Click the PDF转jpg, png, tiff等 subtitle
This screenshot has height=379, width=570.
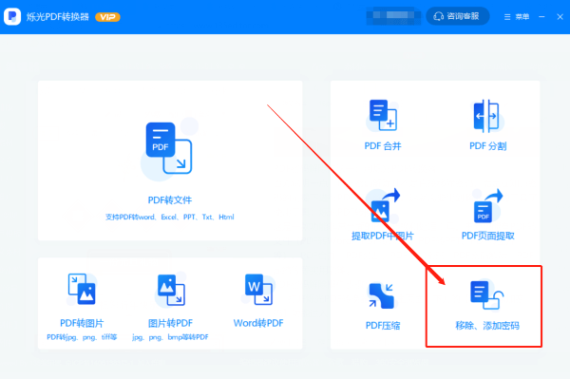pos(82,337)
